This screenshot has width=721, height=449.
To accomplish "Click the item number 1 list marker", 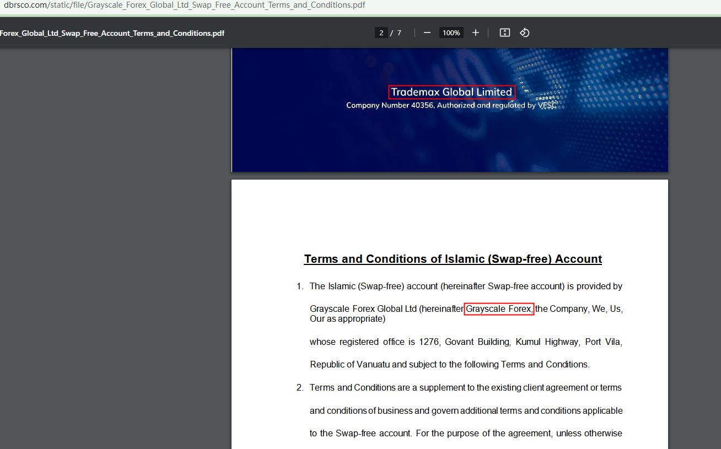I will tap(300, 286).
